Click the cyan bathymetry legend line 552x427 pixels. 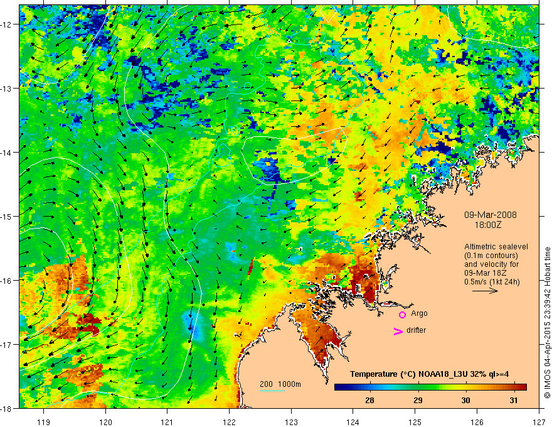click(x=272, y=391)
